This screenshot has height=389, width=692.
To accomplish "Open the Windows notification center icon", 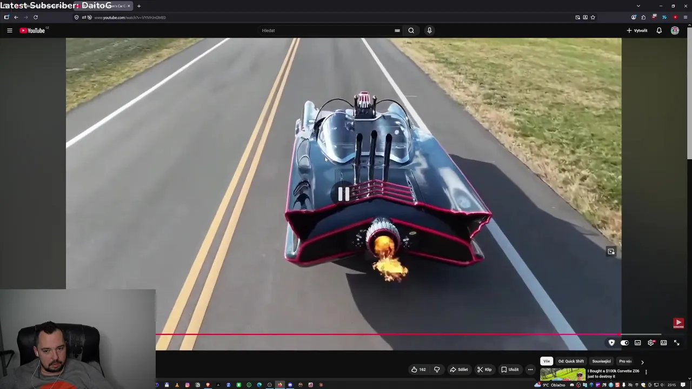I will tap(683, 385).
